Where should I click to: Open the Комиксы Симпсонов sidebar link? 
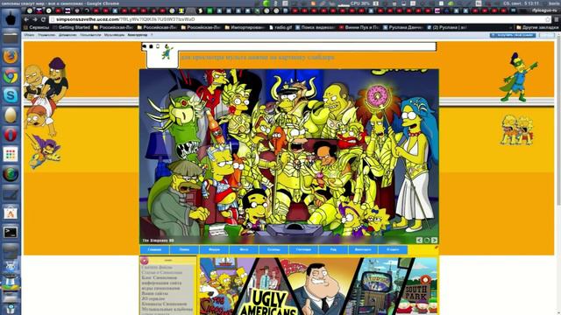(164, 304)
